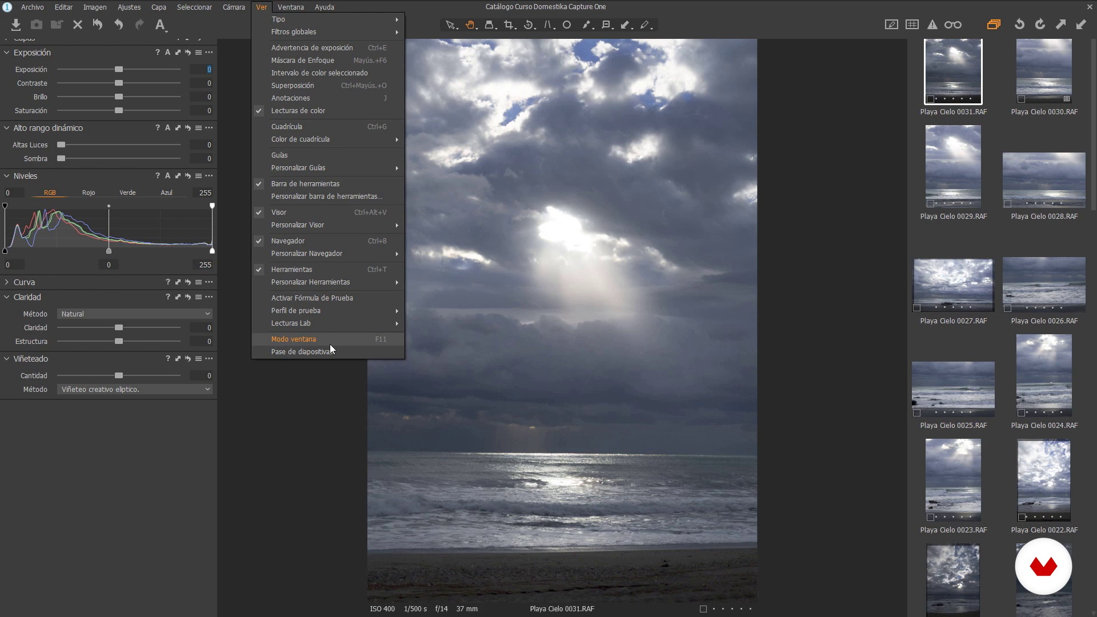Click the Delete X toolbar icon
Viewport: 1097px width, 617px height.
point(78,25)
